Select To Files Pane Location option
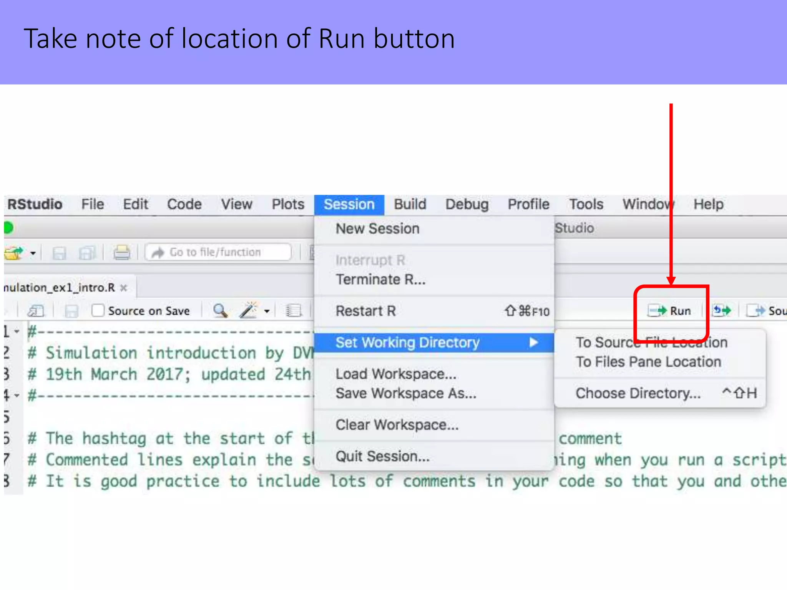This screenshot has height=590, width=787. 660,362
